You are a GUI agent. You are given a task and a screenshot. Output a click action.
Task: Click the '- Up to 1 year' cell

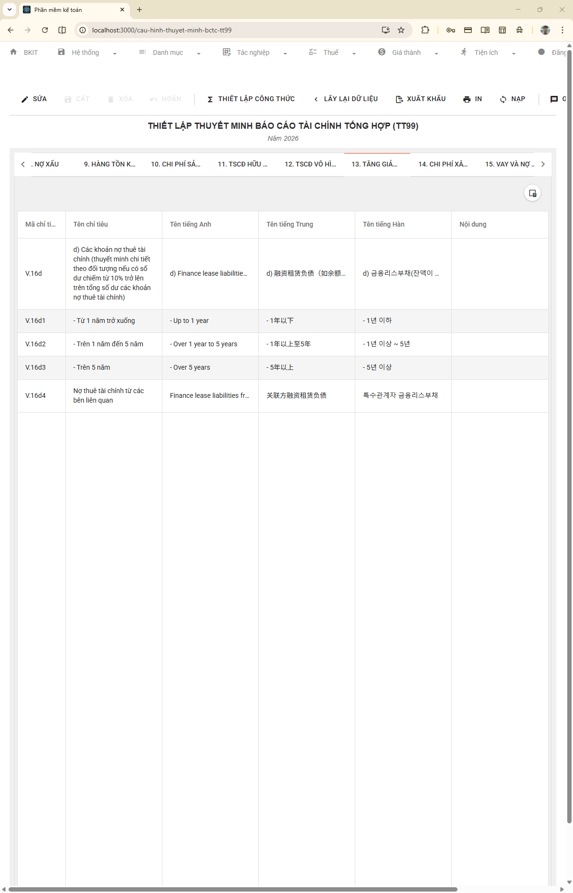(x=210, y=321)
